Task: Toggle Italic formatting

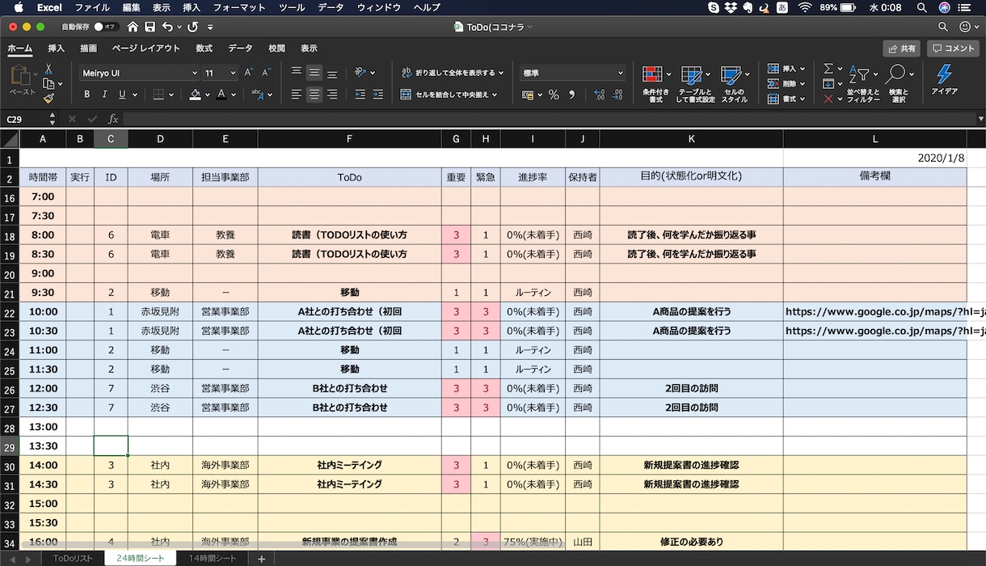Action: (x=105, y=95)
